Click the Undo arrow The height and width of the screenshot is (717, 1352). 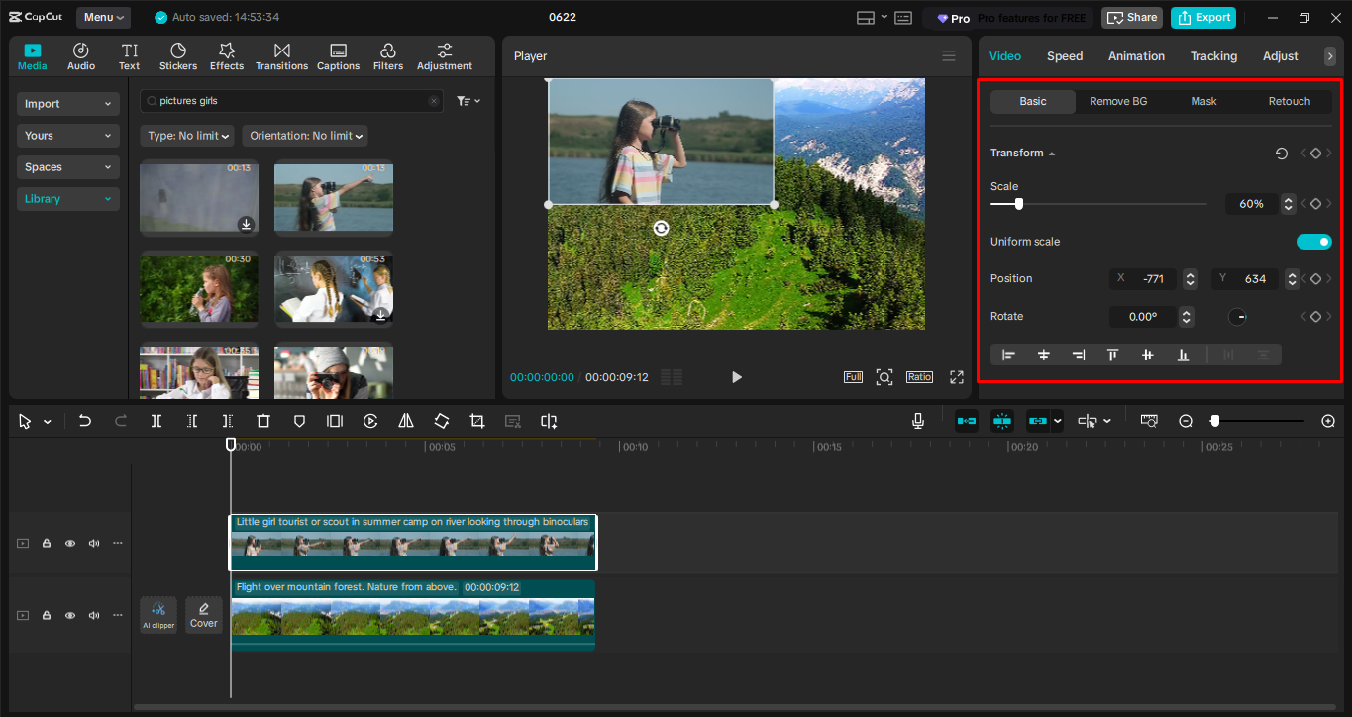85,421
